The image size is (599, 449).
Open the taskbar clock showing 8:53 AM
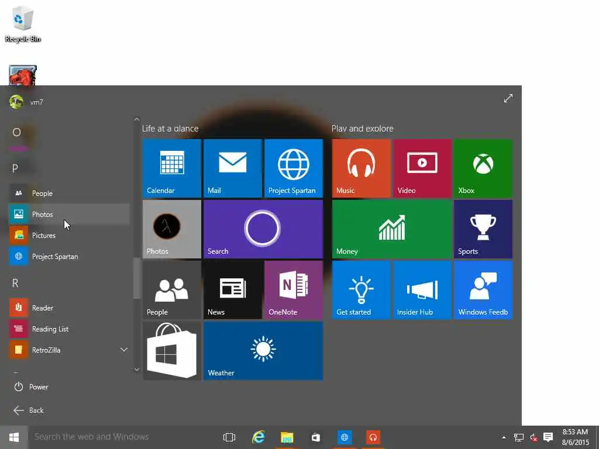tap(576, 437)
